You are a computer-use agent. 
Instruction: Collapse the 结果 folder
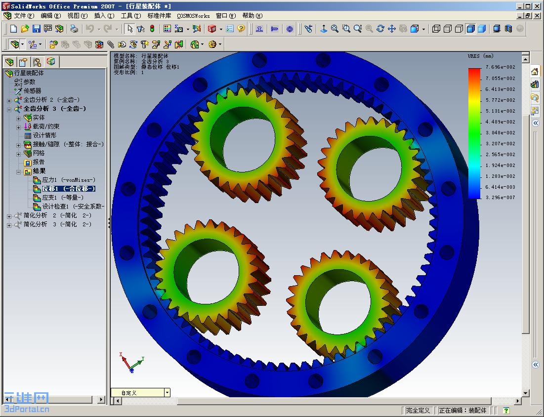[18, 172]
